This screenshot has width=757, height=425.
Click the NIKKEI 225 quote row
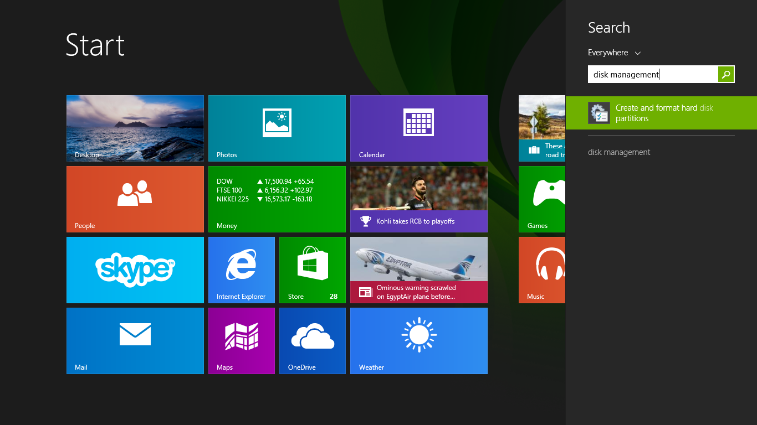pos(265,199)
